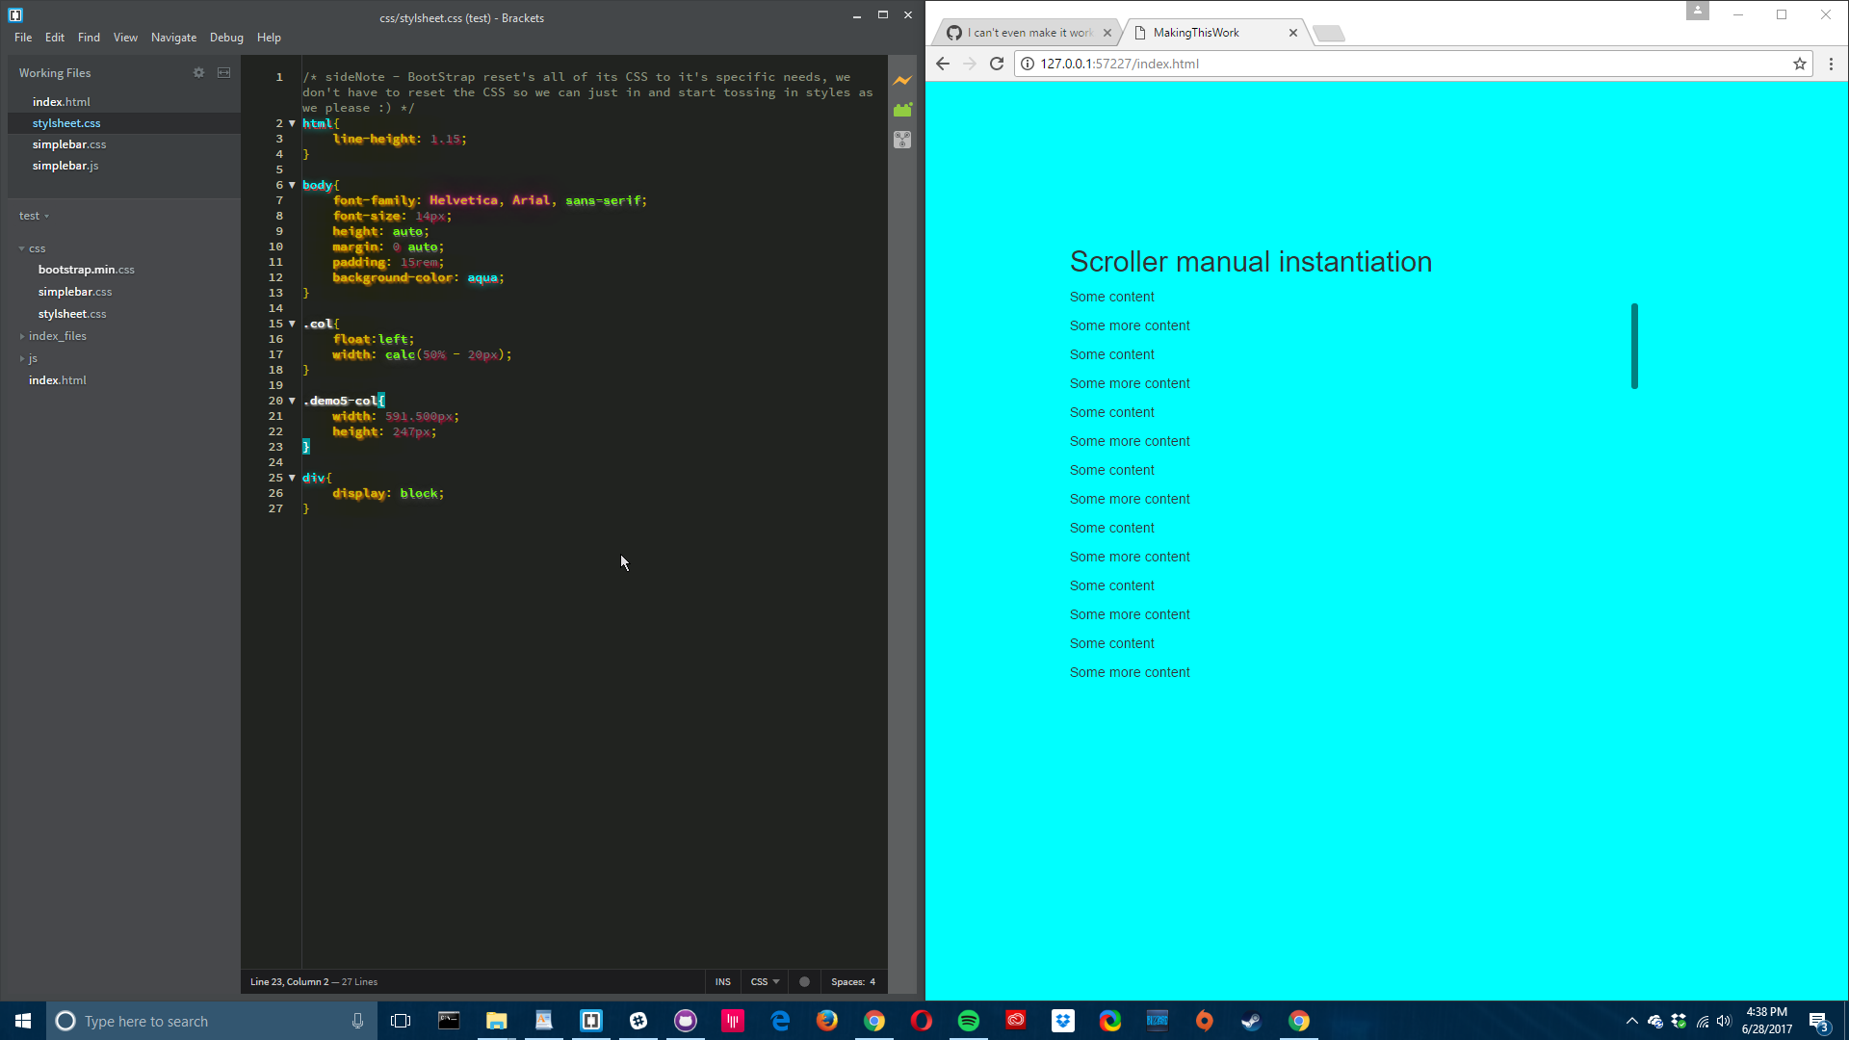Open the Extension Manager lego icon
Screen dimensions: 1849x1040
[x=902, y=110]
